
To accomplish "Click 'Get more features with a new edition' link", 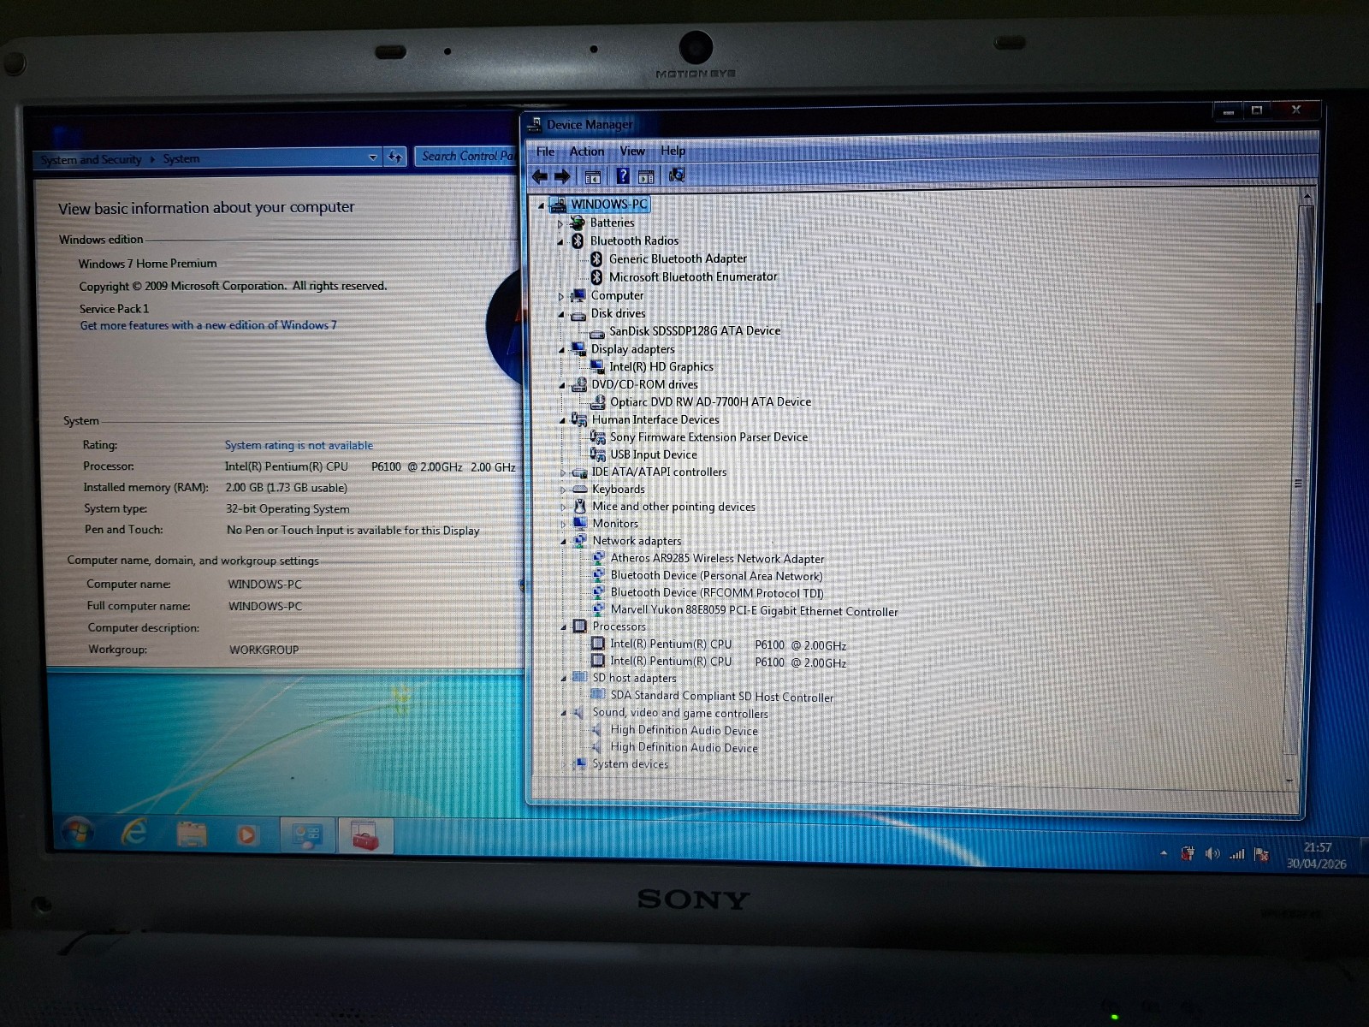I will tap(208, 325).
